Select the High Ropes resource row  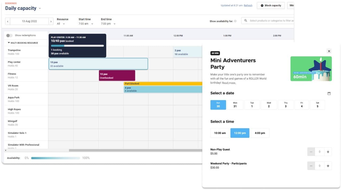[26, 111]
